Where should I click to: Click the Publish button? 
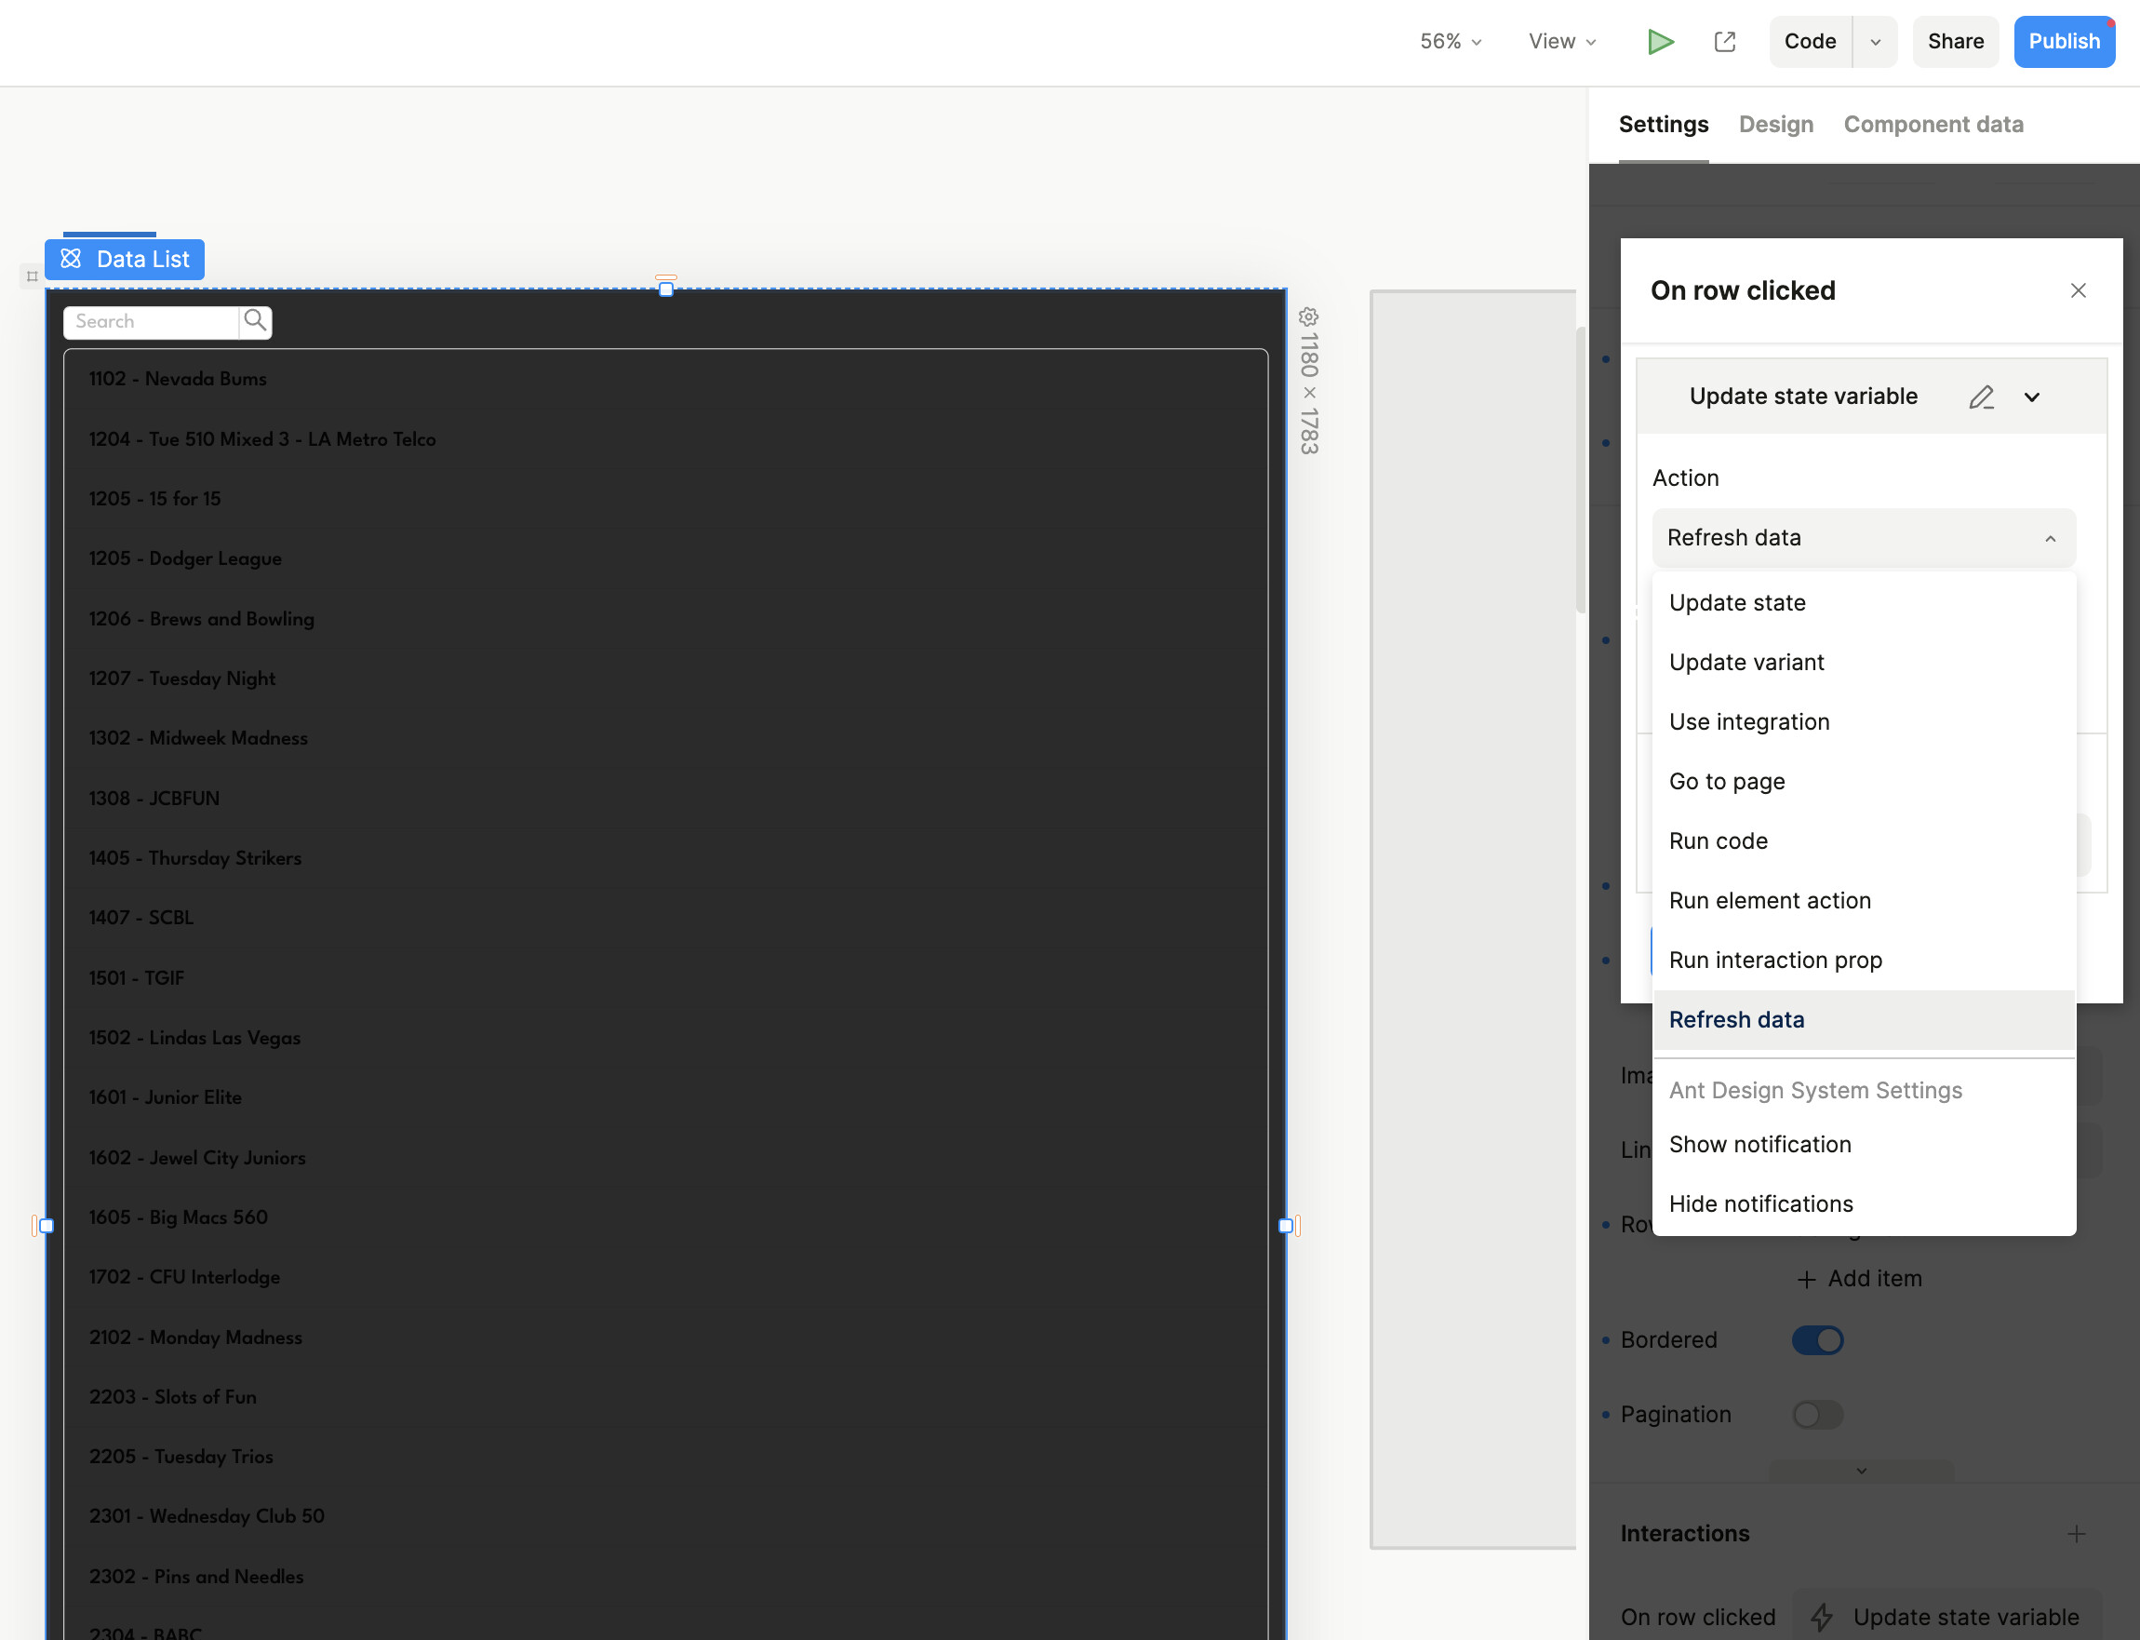(x=2063, y=42)
